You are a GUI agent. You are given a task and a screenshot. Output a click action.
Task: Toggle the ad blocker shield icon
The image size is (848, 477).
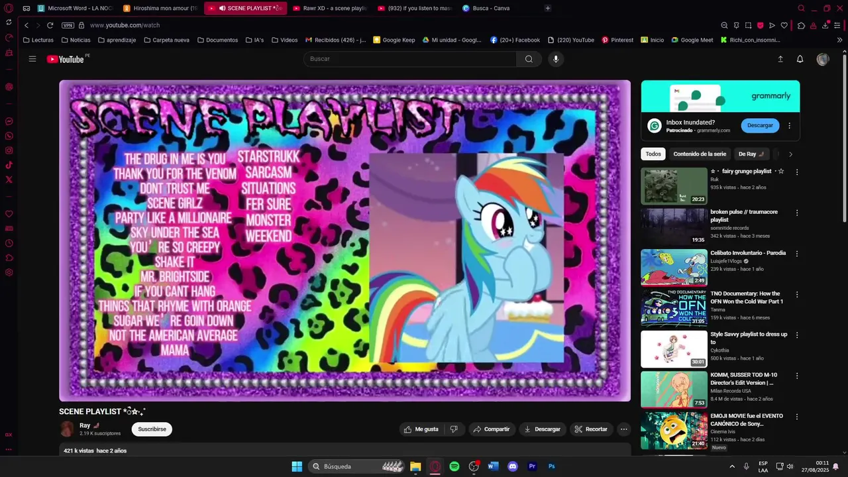click(x=760, y=25)
